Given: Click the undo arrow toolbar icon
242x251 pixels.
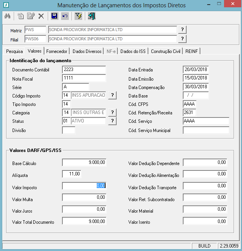Looking at the screenshot, I should tap(65, 16).
